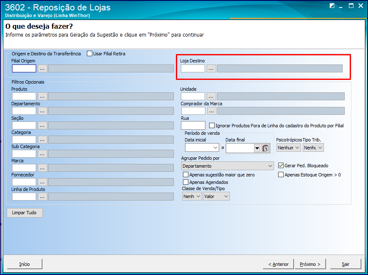368x275 pixels.
Task: Expand Data final date dropdown arrow
Action: 257,148
